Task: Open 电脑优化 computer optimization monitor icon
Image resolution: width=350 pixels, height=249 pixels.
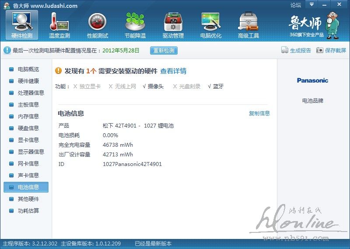Action: click(211, 25)
